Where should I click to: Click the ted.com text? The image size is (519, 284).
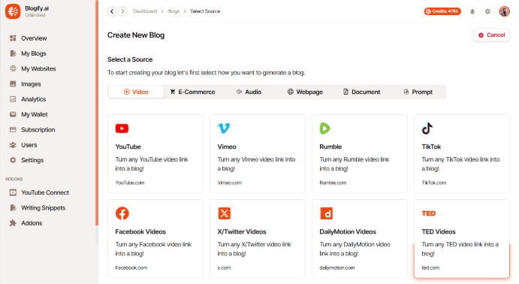[x=430, y=267]
